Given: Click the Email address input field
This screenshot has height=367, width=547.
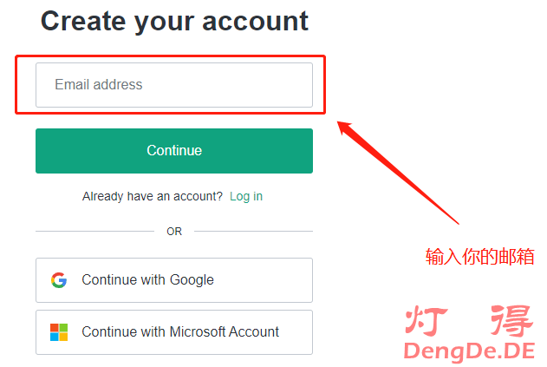Looking at the screenshot, I should pyautogui.click(x=173, y=85).
